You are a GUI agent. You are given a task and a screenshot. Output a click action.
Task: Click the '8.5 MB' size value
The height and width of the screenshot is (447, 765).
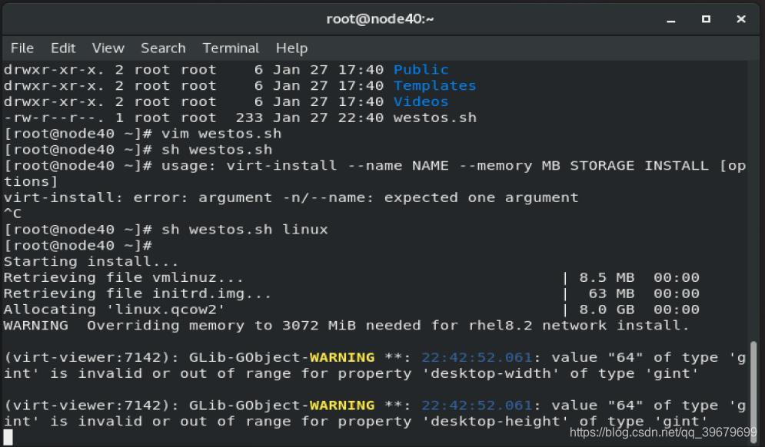coord(607,278)
